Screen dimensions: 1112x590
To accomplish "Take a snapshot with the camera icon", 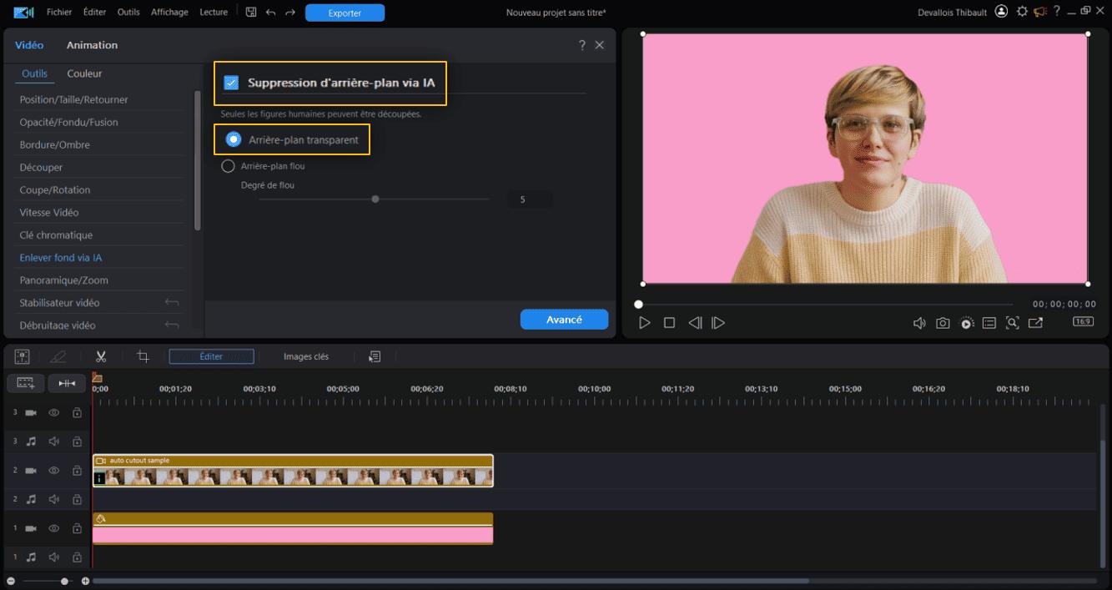I will pos(943,322).
